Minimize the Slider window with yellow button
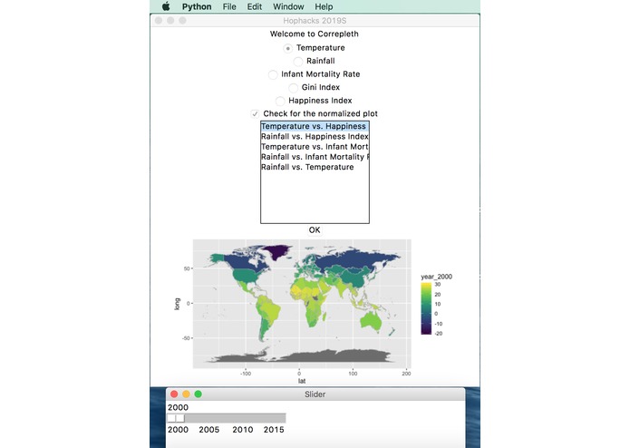This screenshot has width=630, height=448. coord(186,394)
